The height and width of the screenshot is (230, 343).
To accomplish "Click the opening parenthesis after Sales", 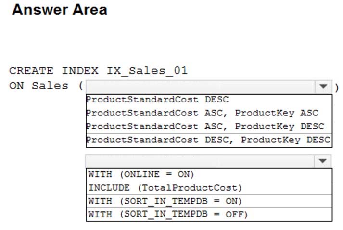I will (80, 87).
